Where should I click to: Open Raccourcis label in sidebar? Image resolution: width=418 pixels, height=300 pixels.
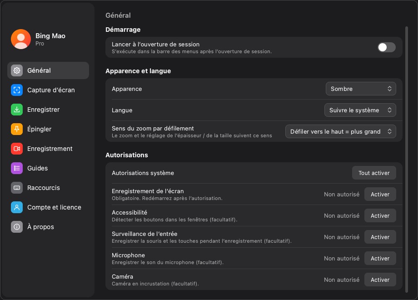(44, 188)
